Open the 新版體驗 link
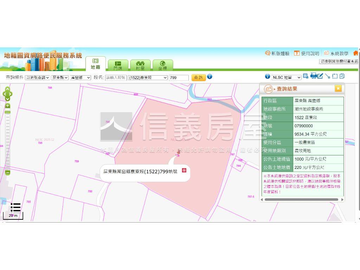The image size is (360, 270). tap(277, 53)
